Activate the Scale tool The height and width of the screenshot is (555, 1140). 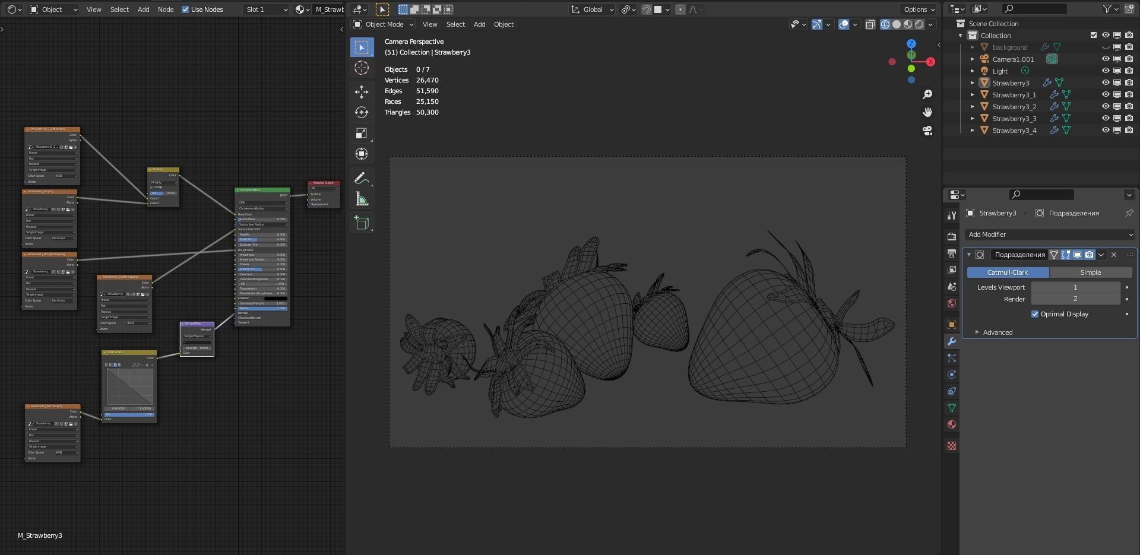point(362,133)
